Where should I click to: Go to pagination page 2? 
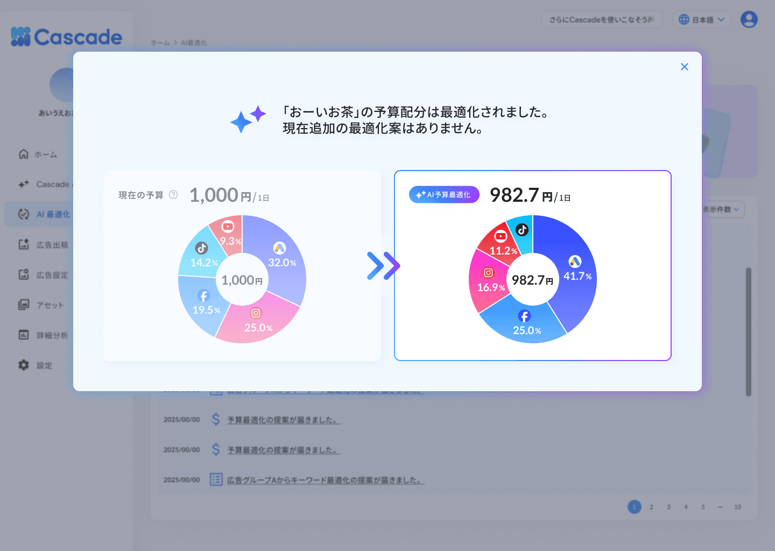[651, 507]
